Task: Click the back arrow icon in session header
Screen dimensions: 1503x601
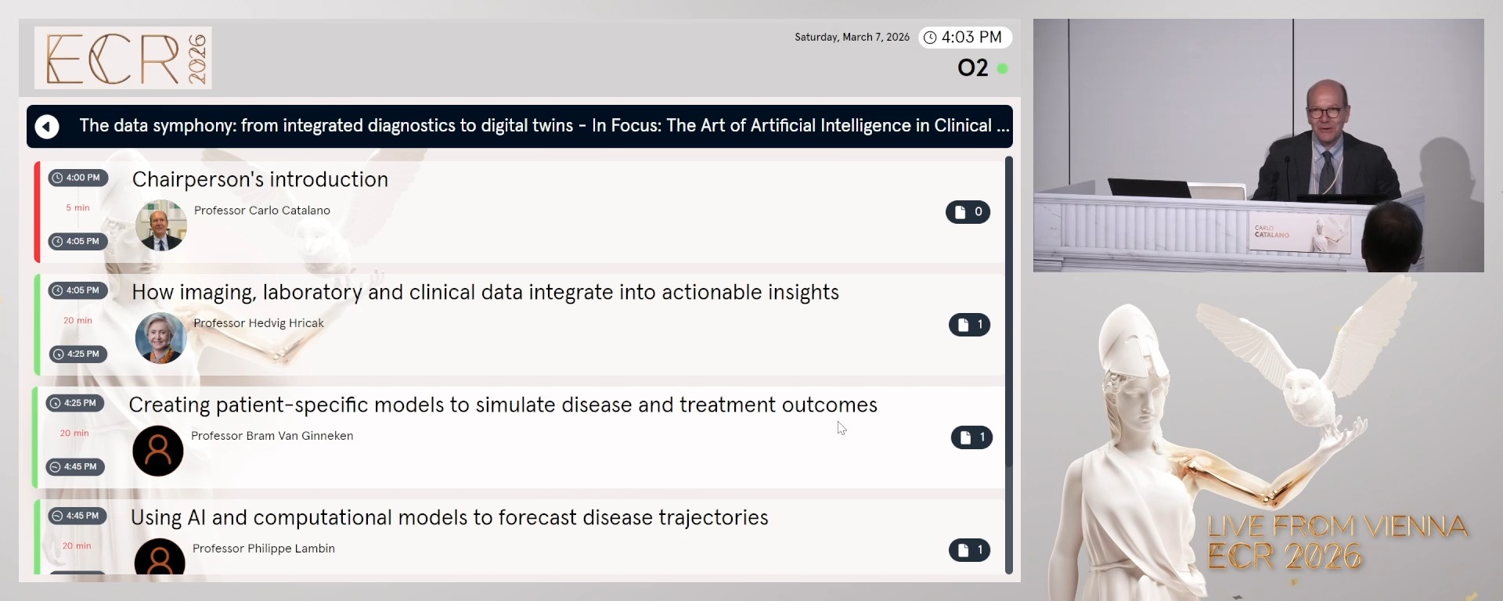Action: (47, 126)
